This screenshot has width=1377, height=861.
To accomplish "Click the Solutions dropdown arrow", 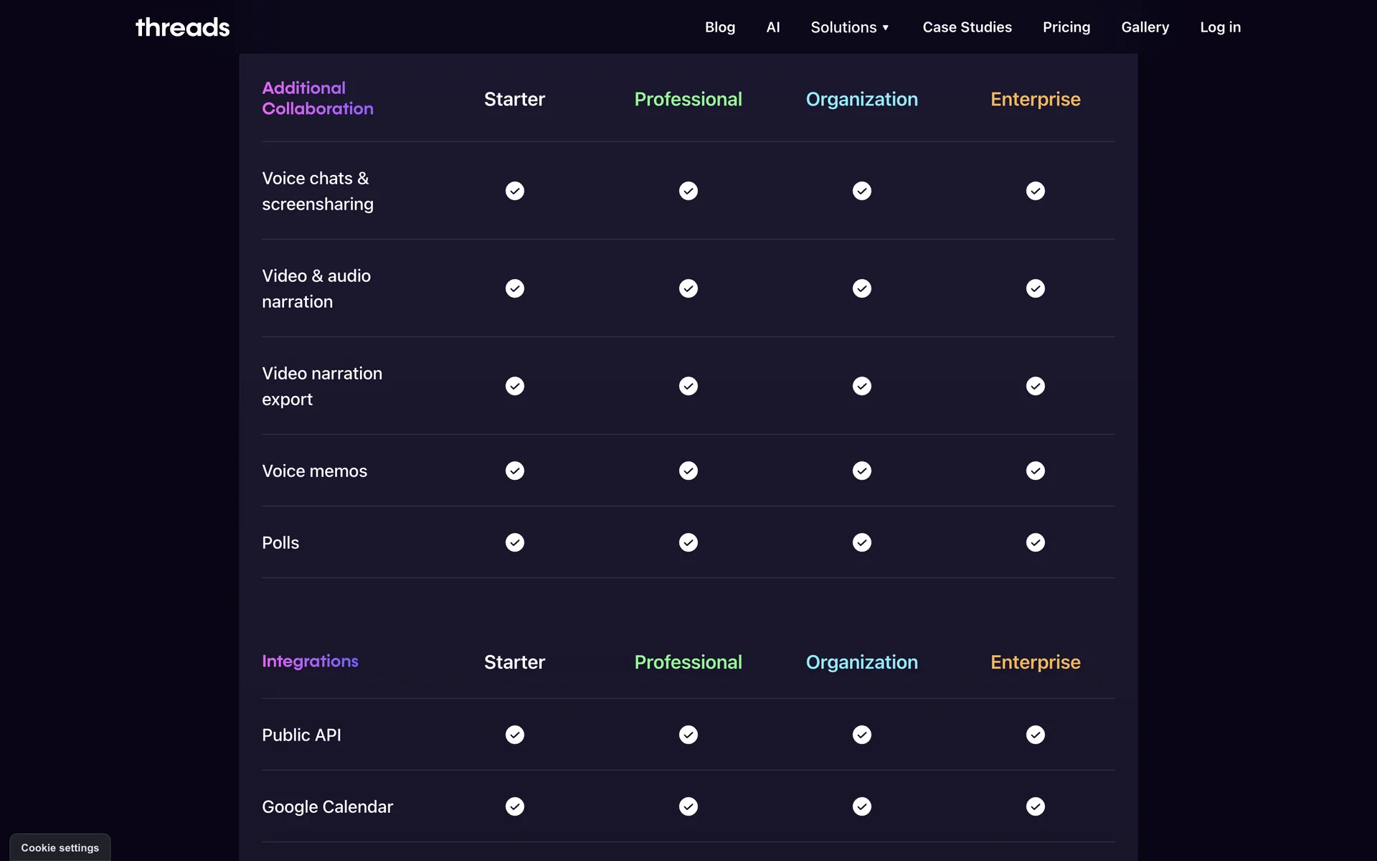I will (x=886, y=28).
